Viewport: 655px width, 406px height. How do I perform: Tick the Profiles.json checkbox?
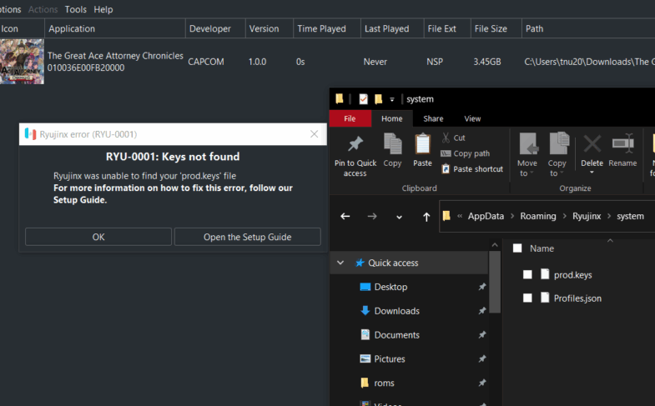pos(527,298)
